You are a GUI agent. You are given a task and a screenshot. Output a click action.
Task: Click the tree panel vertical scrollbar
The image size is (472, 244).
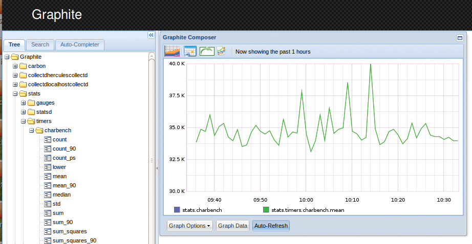point(152,153)
